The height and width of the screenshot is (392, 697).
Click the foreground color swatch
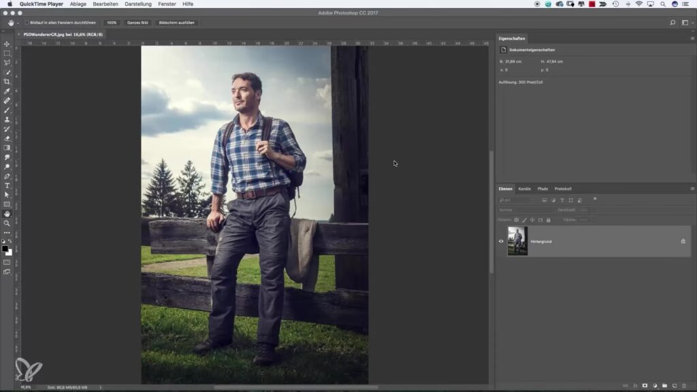pos(5,248)
